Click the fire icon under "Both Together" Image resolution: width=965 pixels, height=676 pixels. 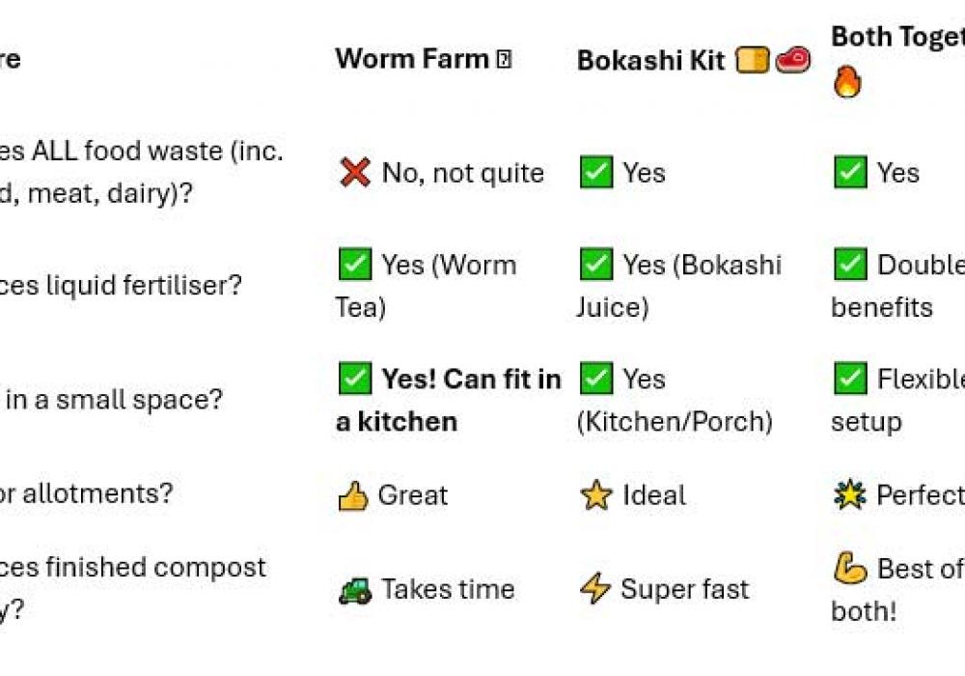846,81
